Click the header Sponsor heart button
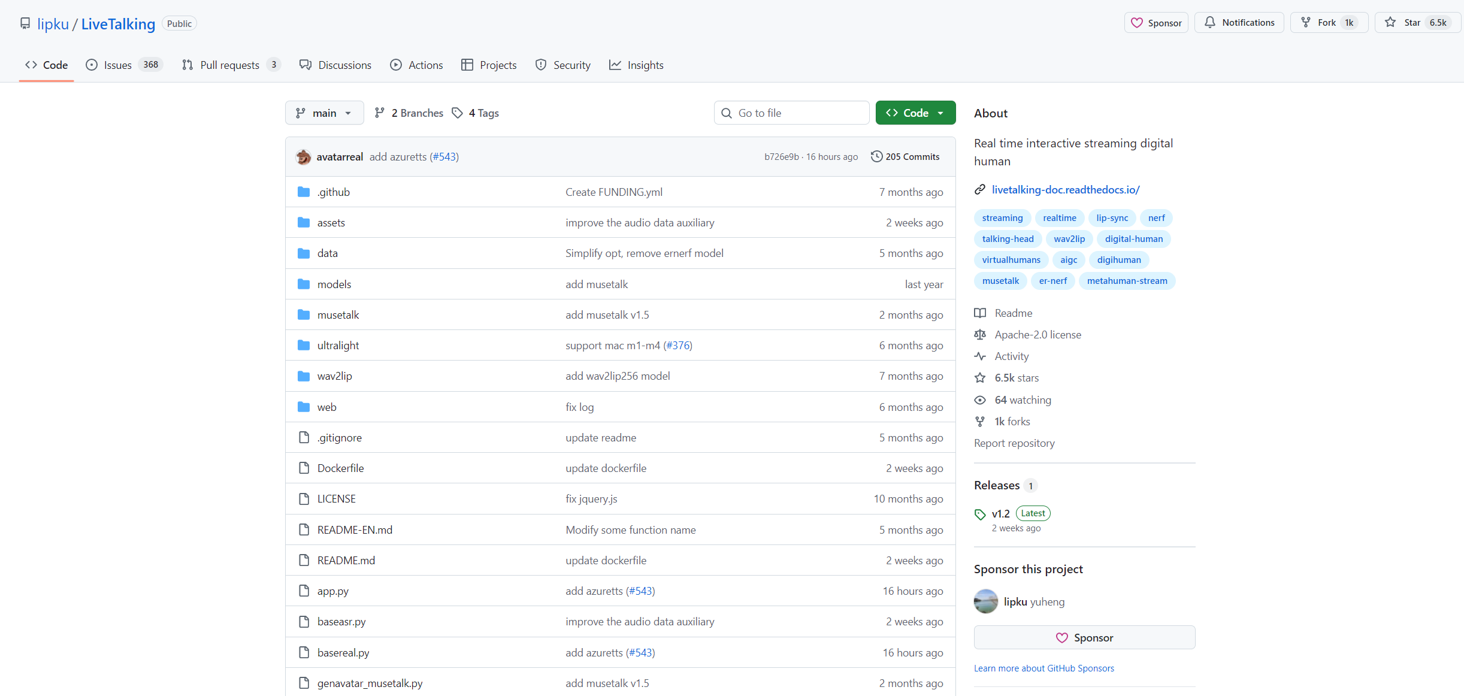The image size is (1464, 696). [x=1156, y=23]
